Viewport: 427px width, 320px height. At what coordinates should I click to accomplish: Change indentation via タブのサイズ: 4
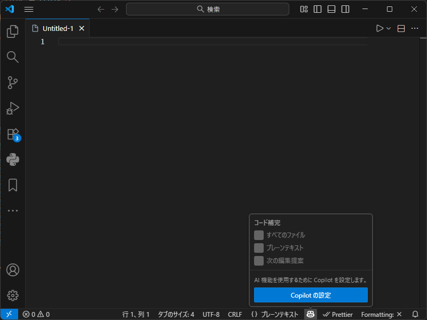click(x=176, y=314)
